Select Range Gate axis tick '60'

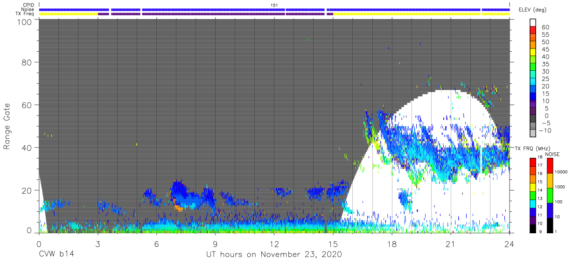coord(26,104)
